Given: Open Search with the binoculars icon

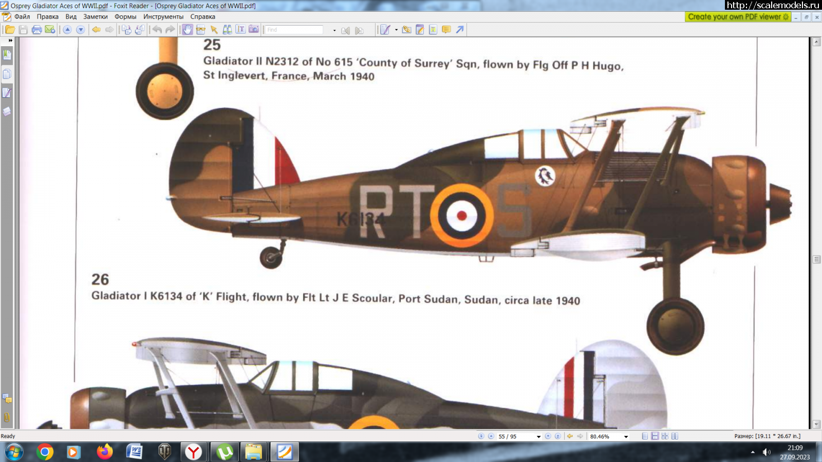Looking at the screenshot, I should coord(227,30).
